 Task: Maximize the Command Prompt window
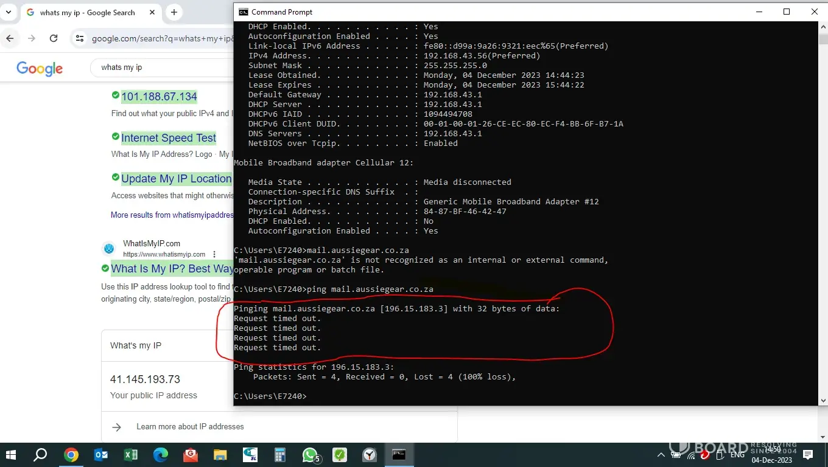click(x=787, y=12)
